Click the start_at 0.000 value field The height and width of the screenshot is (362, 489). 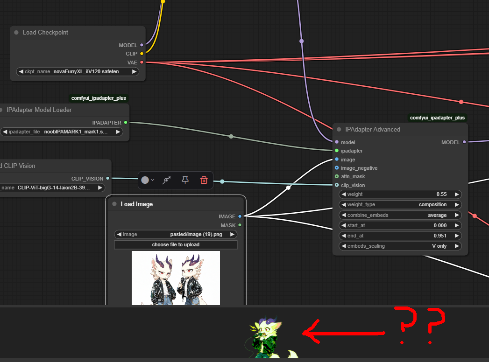coord(400,225)
